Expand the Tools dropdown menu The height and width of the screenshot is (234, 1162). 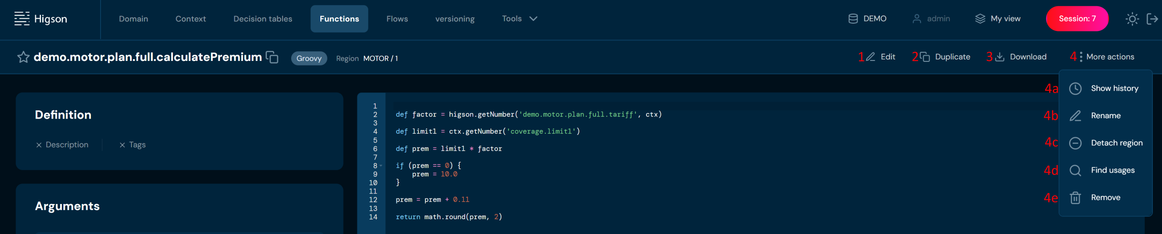(x=519, y=19)
